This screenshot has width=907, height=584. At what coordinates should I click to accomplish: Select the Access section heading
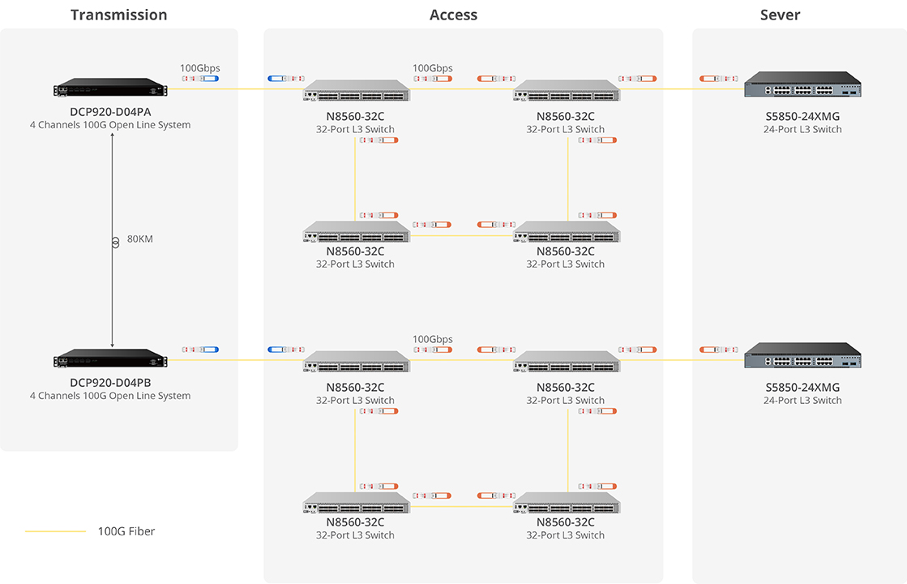pyautogui.click(x=453, y=15)
